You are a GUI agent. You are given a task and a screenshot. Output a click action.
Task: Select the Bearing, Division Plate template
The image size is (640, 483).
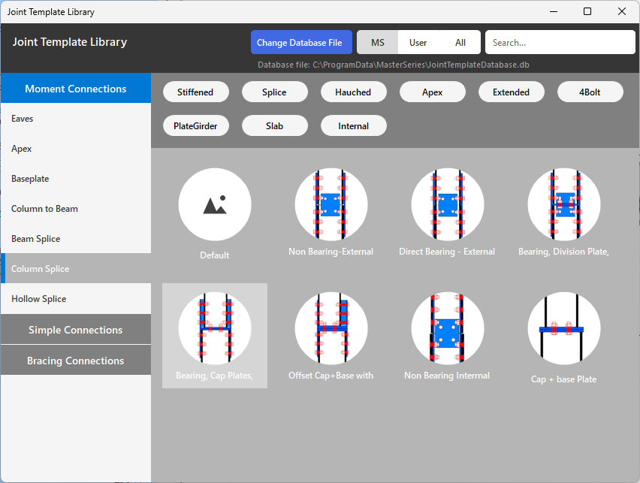563,204
